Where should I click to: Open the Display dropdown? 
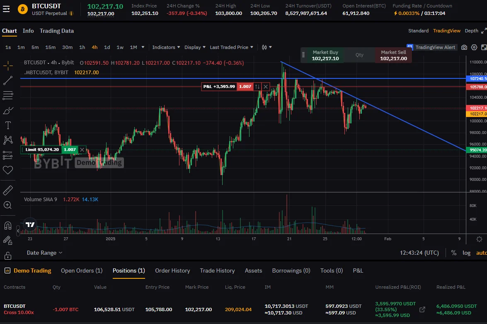[x=195, y=47]
